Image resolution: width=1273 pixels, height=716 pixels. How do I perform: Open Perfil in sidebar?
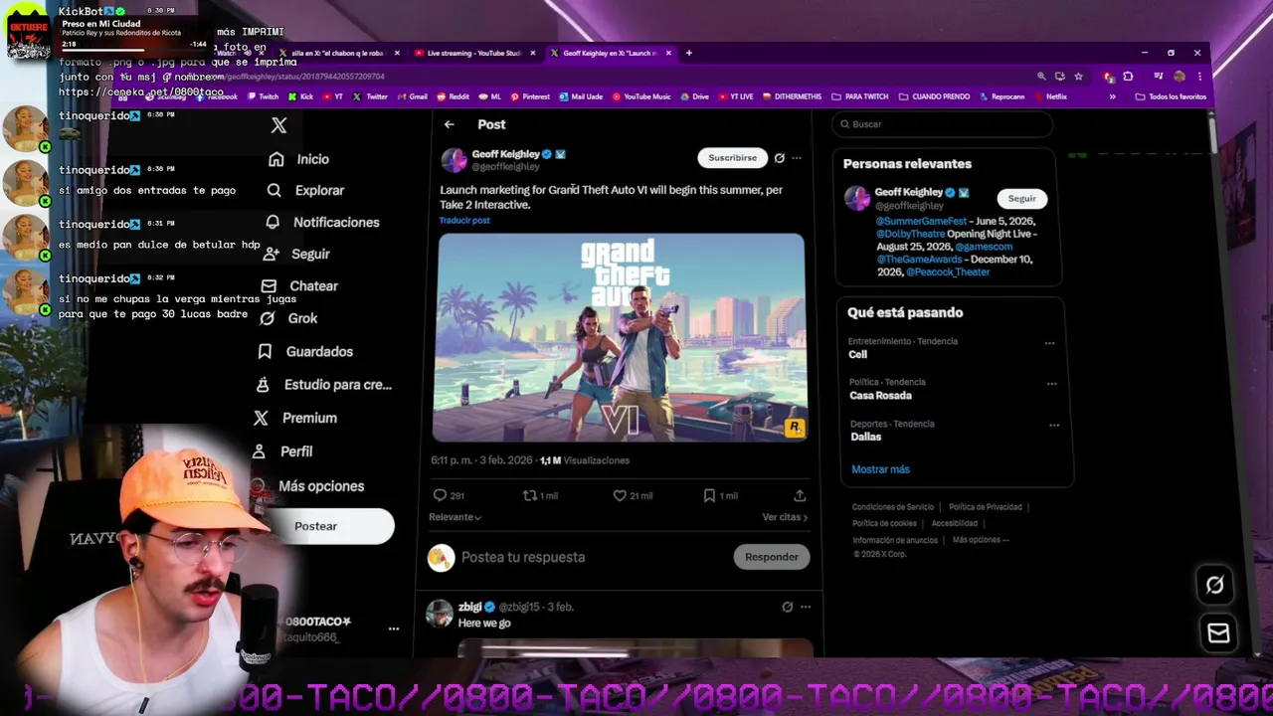click(282, 450)
